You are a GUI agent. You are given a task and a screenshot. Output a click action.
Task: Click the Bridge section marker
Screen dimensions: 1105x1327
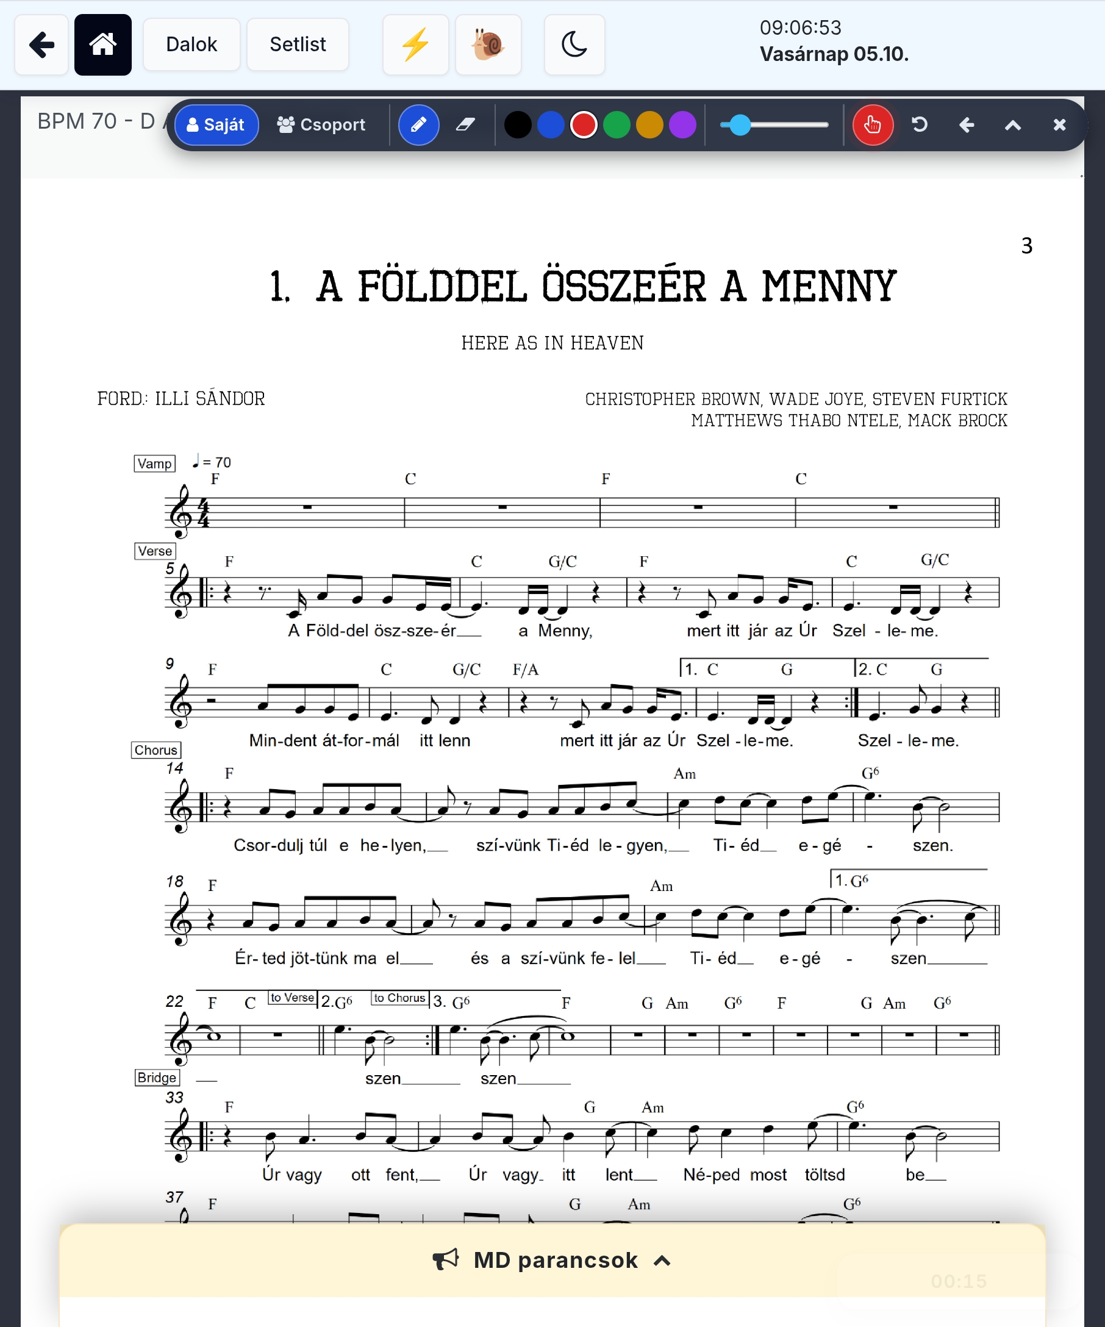[x=157, y=1078]
